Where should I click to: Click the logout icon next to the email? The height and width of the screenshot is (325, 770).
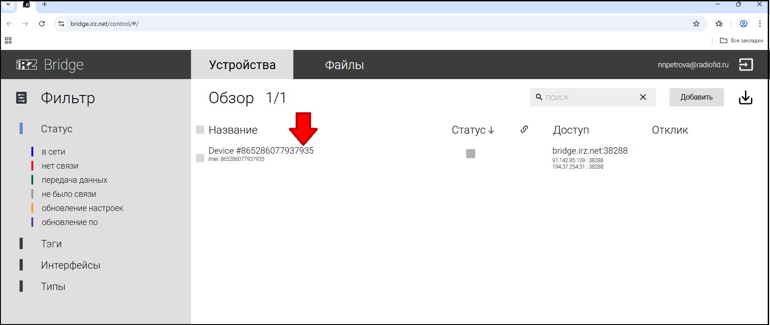click(745, 65)
